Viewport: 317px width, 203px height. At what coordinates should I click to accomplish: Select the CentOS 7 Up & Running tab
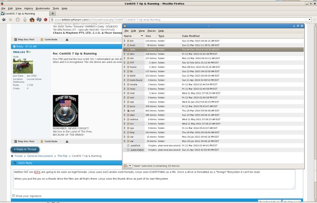25,14
